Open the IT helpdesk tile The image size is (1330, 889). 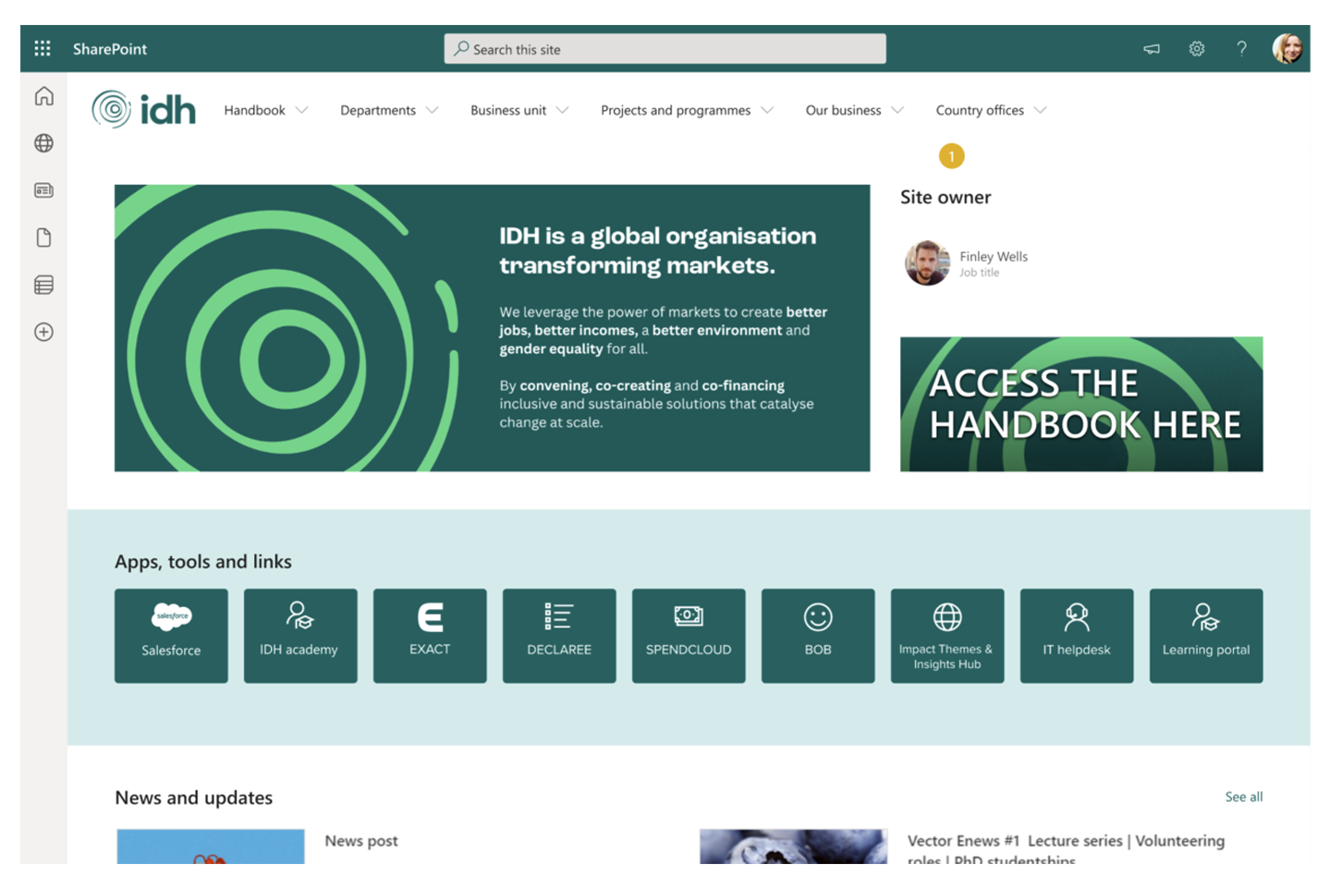tap(1077, 636)
